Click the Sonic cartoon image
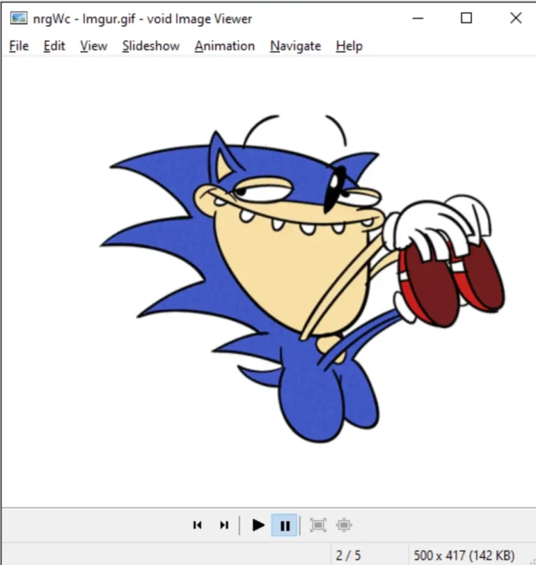Viewport: 536px width, 565px height. pyautogui.click(x=302, y=278)
